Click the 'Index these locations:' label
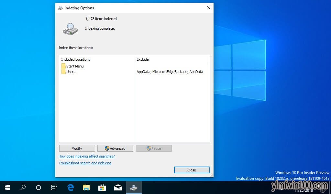The image size is (331, 194). [76, 48]
